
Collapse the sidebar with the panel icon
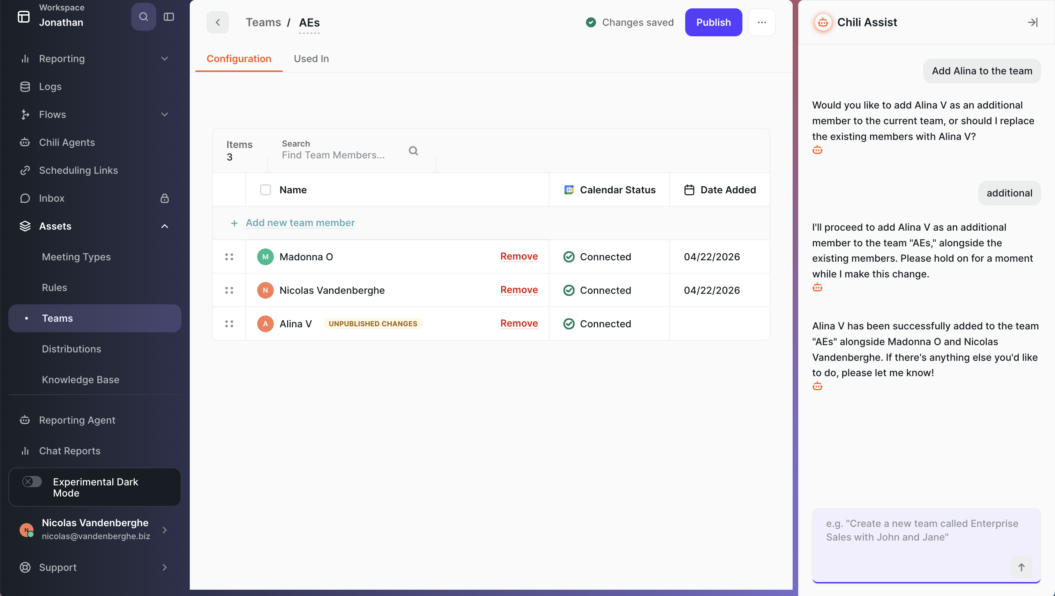(x=168, y=17)
